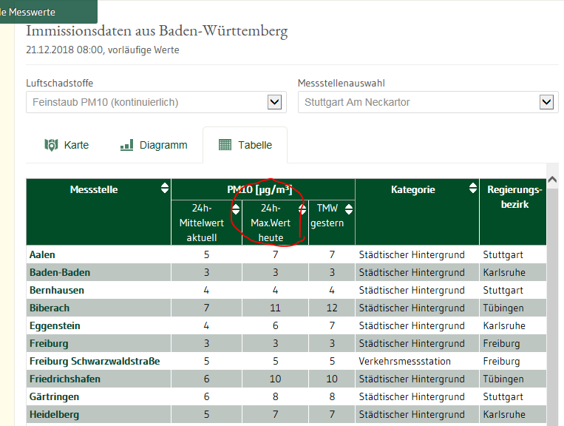Click the bar chart Diagramm icon
564x426 pixels.
pyautogui.click(x=127, y=145)
